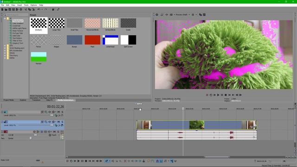Switch to the Transitions tab
Screen dimensions: 297x167
[36, 100]
